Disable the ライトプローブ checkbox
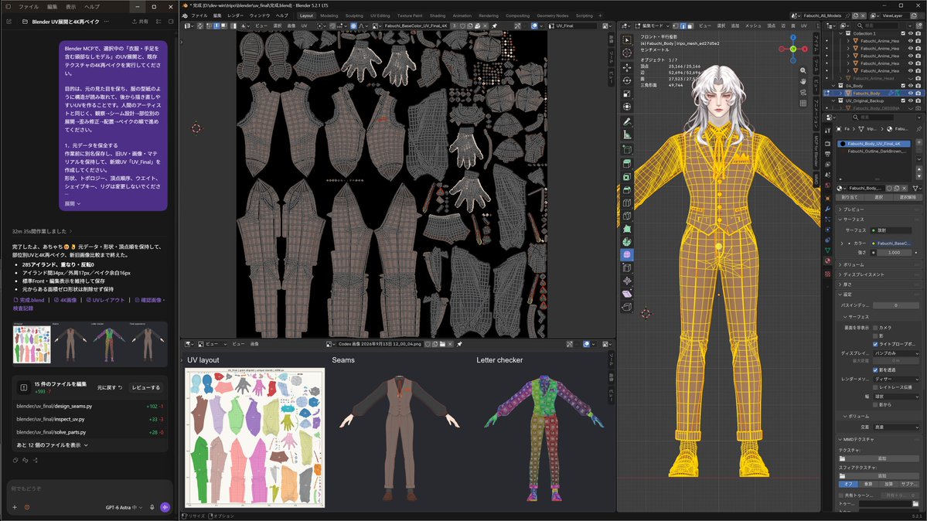The image size is (927, 521). [x=875, y=343]
